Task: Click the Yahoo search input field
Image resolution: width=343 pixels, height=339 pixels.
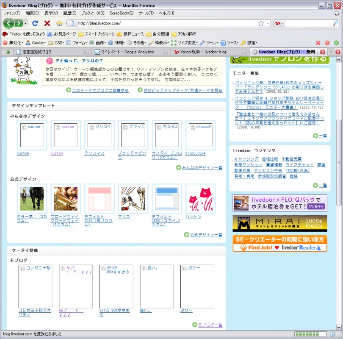Action: point(308,23)
